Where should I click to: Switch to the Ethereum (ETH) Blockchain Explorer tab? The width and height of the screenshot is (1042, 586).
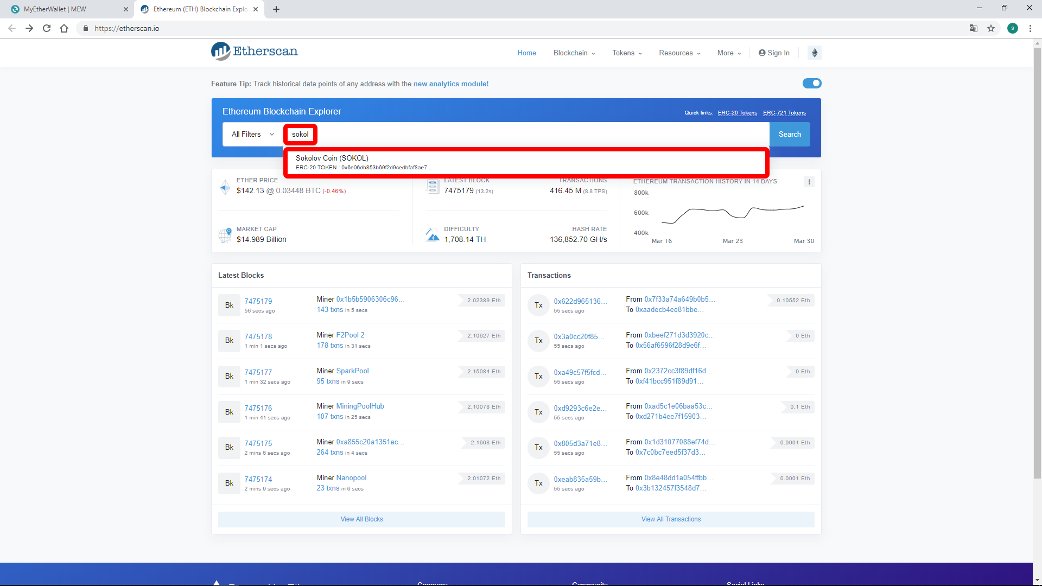tap(200, 9)
